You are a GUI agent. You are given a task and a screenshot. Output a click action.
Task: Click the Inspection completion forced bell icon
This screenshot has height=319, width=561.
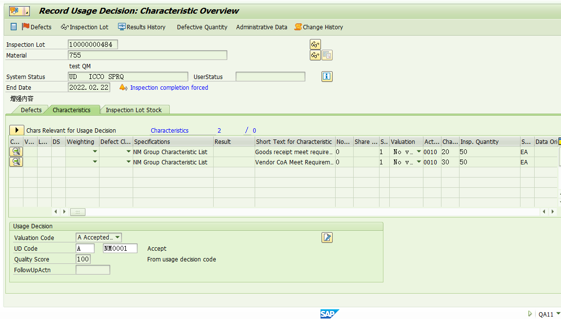(123, 87)
